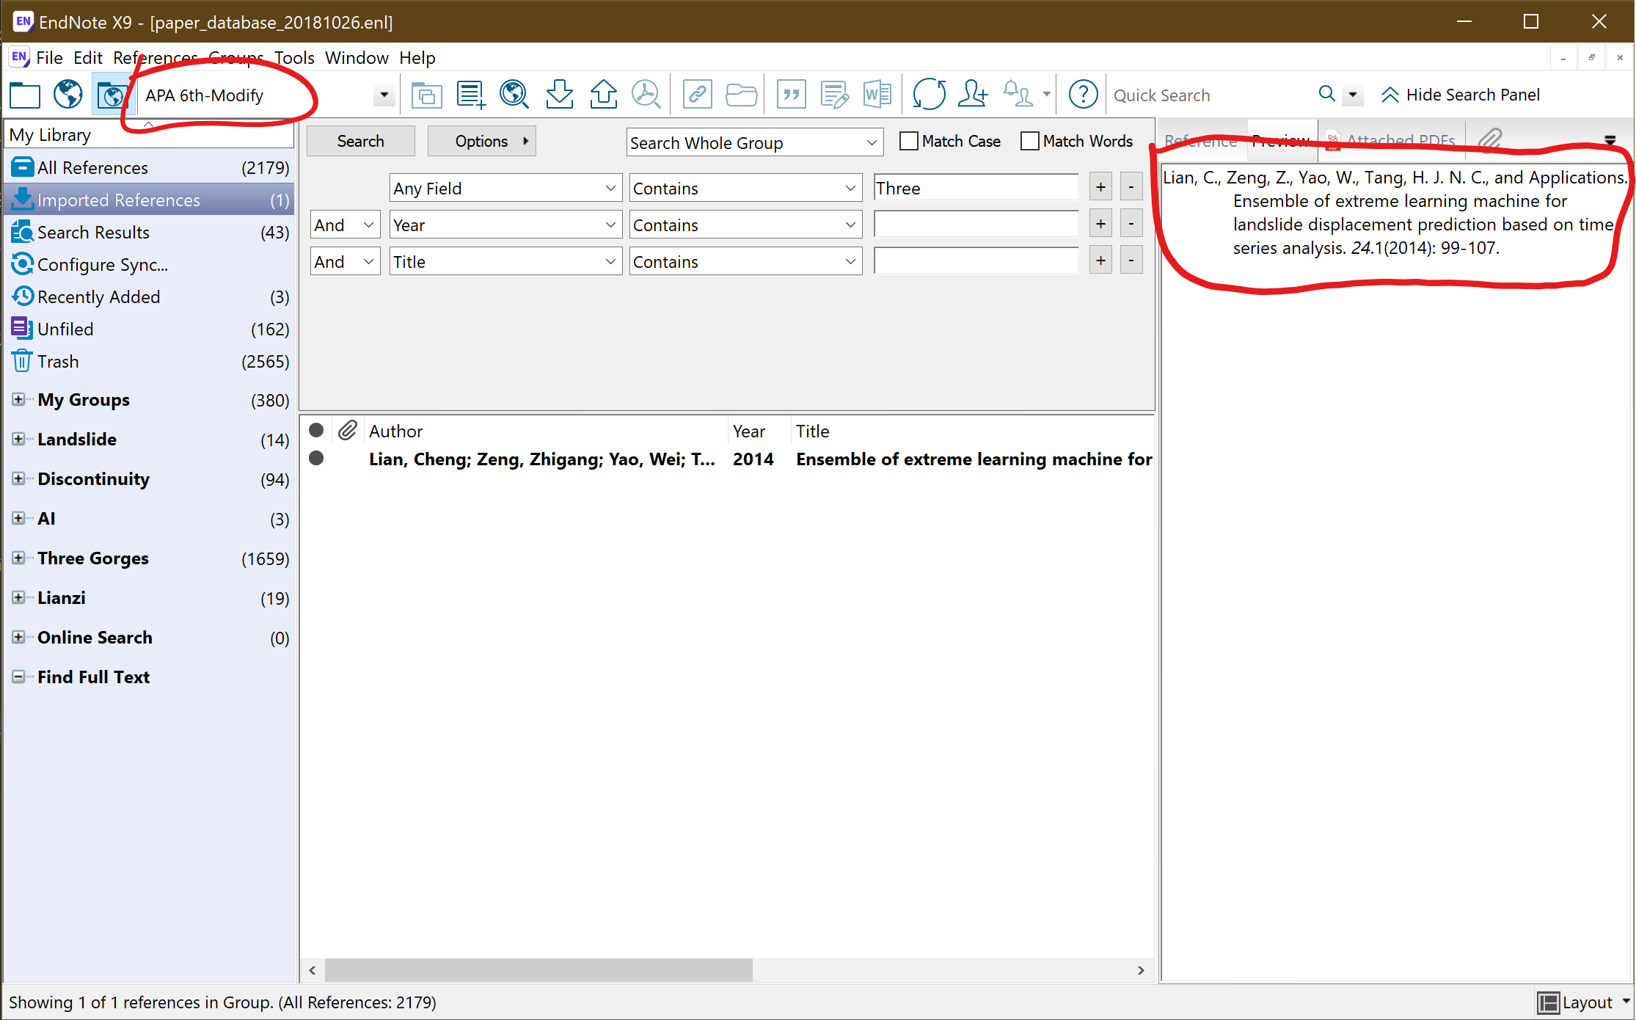Click the paperclip attachment tab icon
This screenshot has width=1636, height=1020.
pyautogui.click(x=1489, y=139)
